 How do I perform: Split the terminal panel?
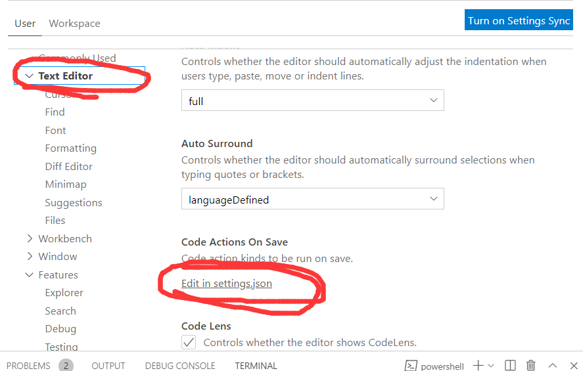point(510,366)
